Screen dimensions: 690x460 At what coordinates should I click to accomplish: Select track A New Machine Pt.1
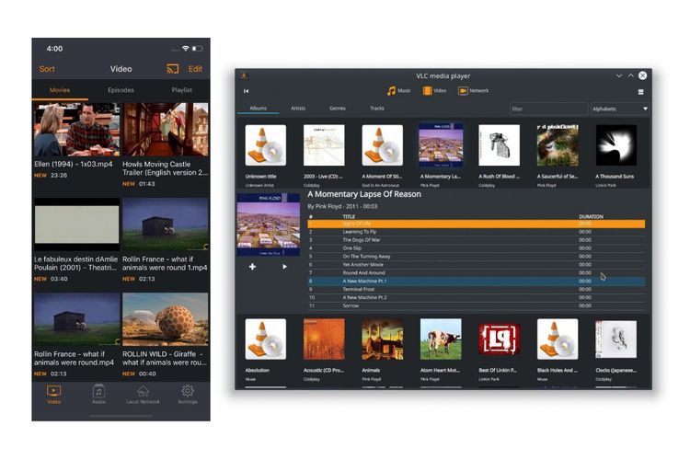(x=477, y=282)
